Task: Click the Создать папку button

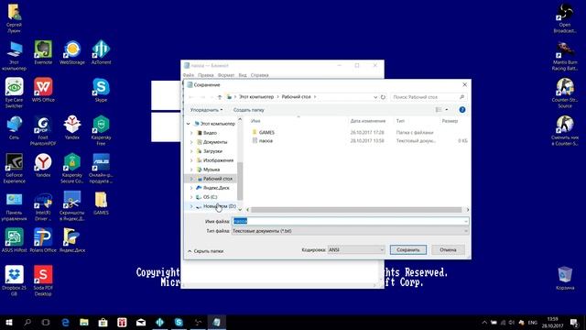Action: [248, 110]
